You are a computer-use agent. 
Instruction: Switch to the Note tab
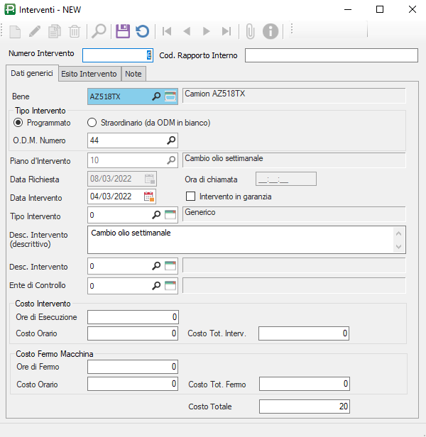(x=133, y=74)
